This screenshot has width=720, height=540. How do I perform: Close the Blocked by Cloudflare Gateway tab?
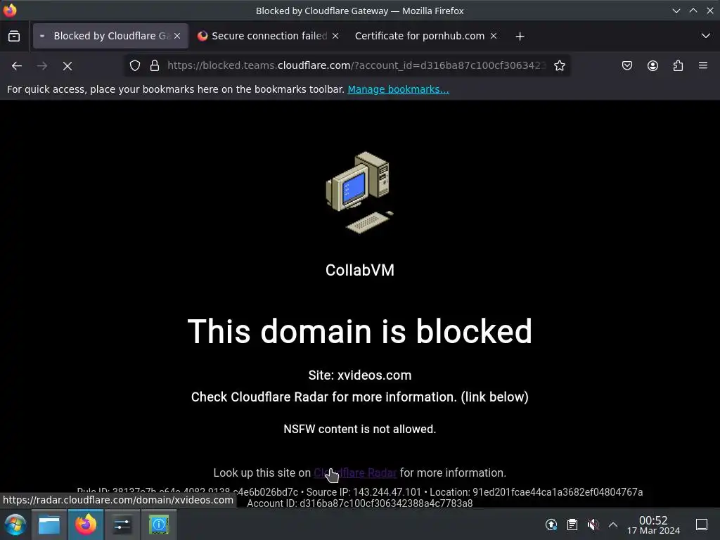pos(177,36)
